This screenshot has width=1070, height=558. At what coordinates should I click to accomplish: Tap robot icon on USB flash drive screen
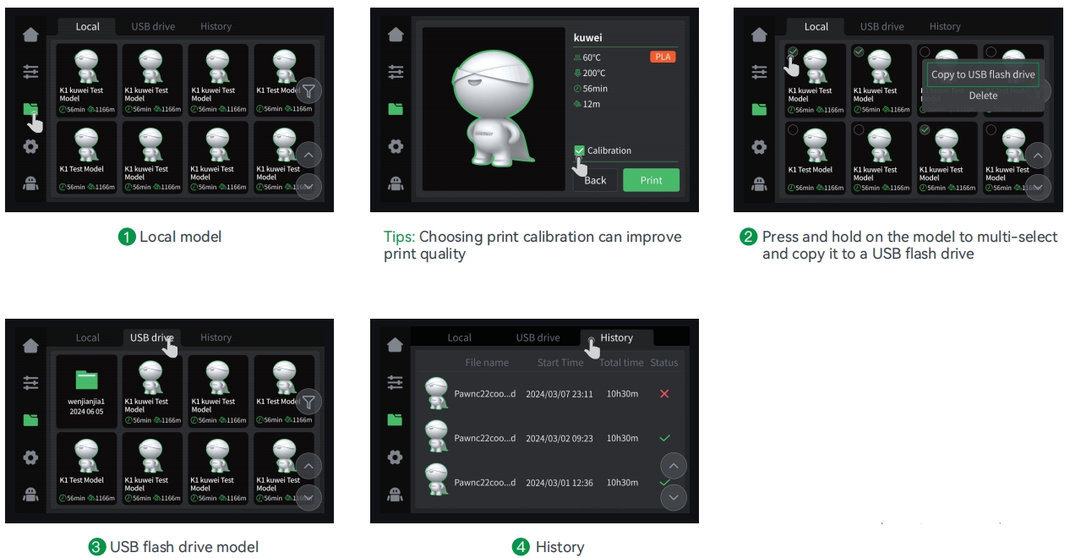(30, 494)
